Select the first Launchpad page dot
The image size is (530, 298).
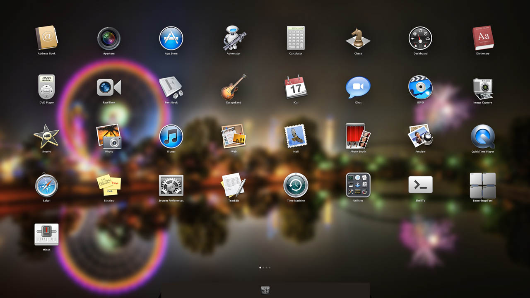pos(260,267)
